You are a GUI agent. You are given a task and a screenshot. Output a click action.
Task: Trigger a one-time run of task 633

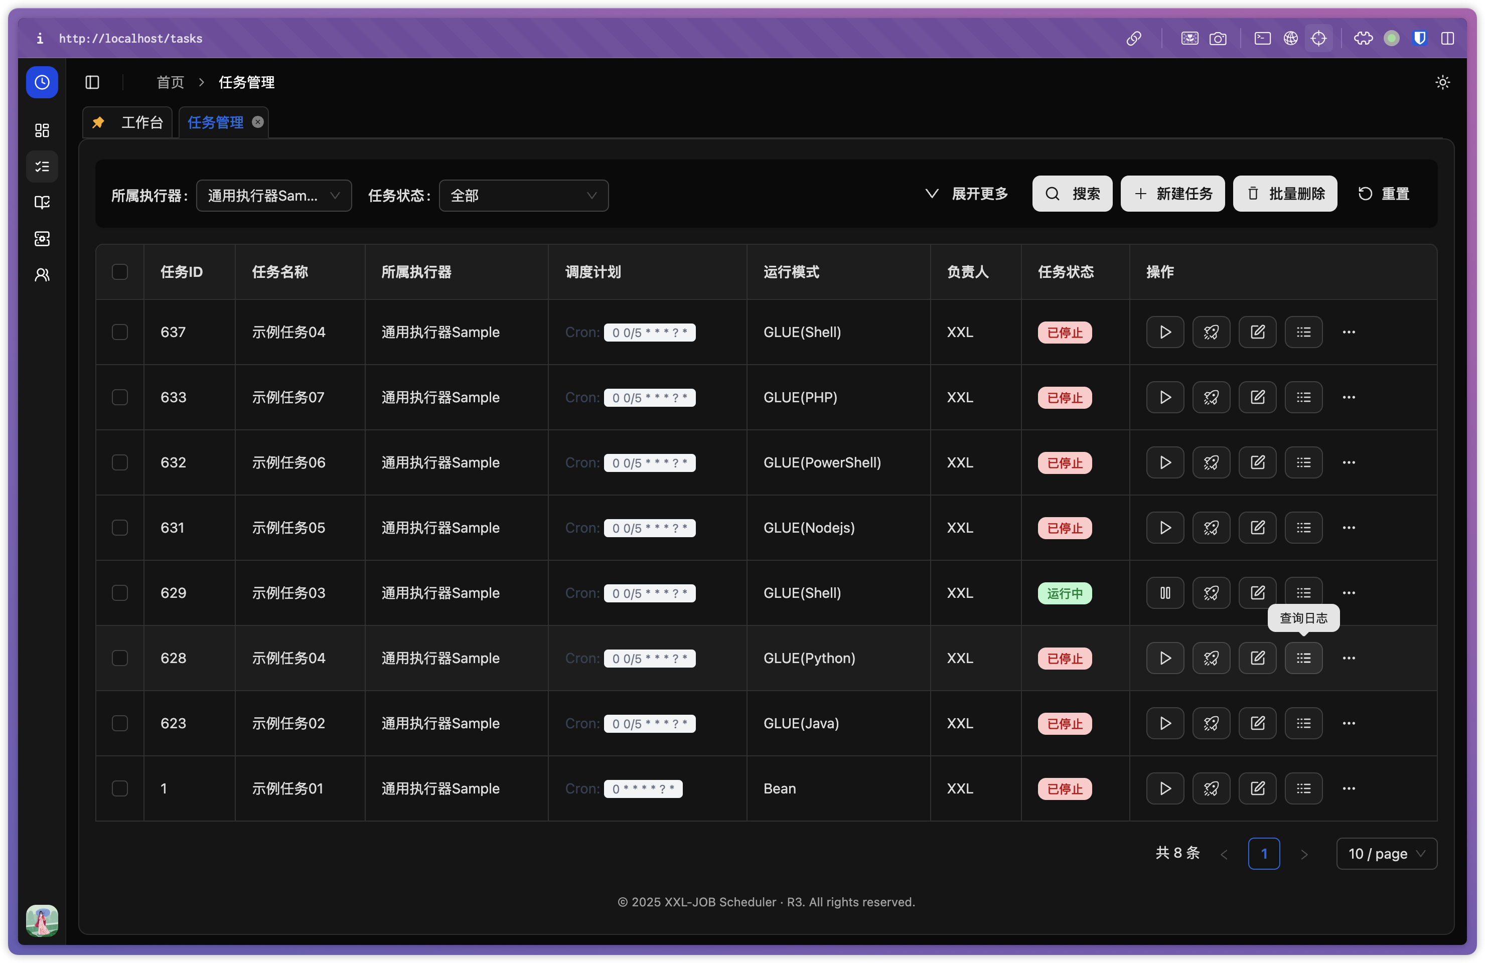(x=1211, y=397)
